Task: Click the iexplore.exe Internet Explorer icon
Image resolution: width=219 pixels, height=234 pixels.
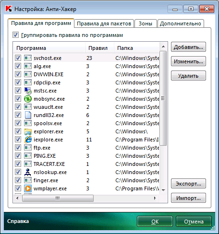Action: click(x=28, y=140)
